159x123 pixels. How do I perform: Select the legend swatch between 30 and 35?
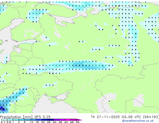point(56,120)
